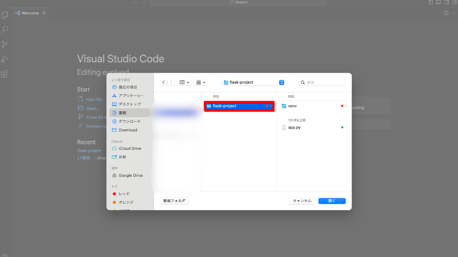Viewport: 458px width, 257px height.
Task: Expand the venv folder chevron
Action: coord(346,106)
